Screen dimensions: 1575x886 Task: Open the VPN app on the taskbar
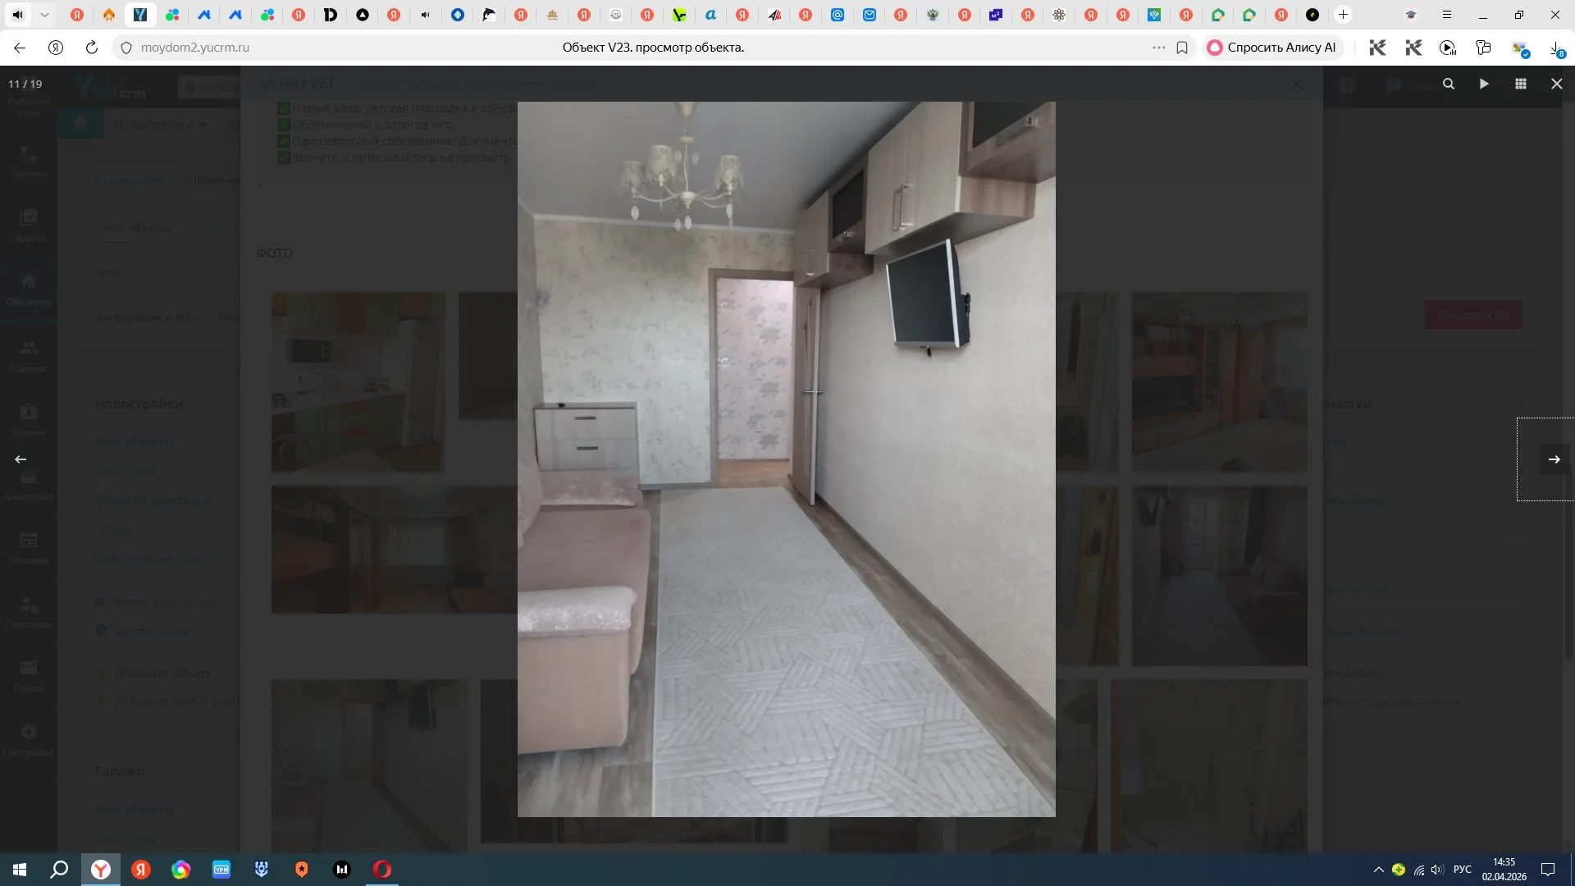[221, 870]
